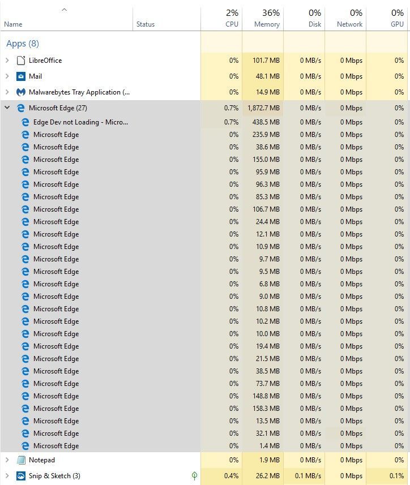
Task: Sort by the Status column header
Action: pos(166,19)
